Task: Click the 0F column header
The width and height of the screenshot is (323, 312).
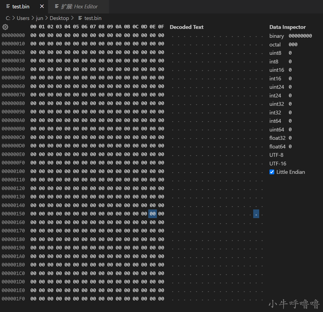Action: click(161, 27)
